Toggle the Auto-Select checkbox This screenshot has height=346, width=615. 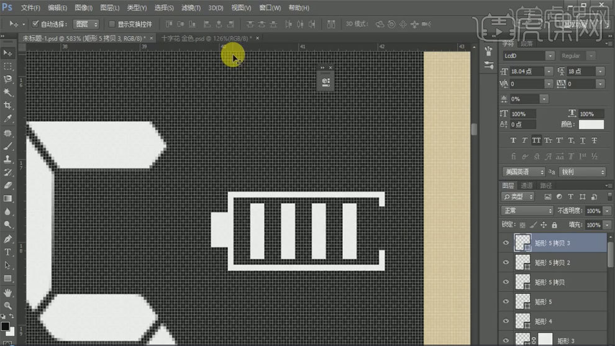[x=35, y=24]
